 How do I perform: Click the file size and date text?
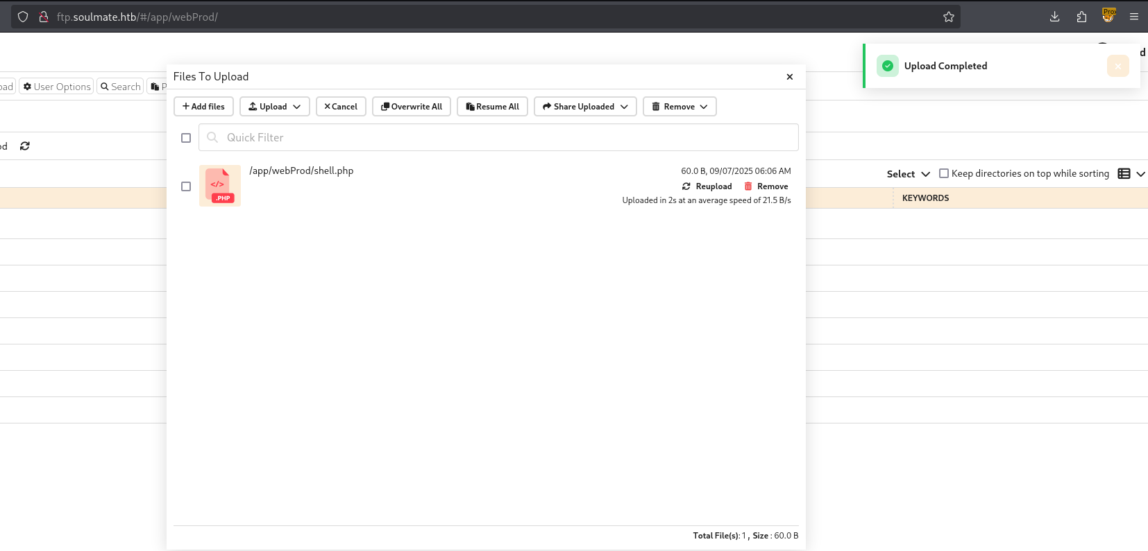(736, 171)
